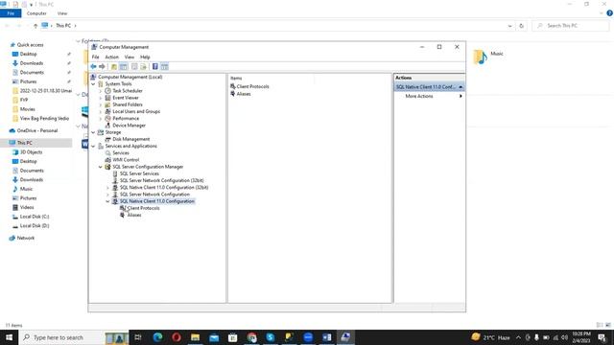Select SQL Server Network Configuration (32bit)
This screenshot has width=614, height=345.
point(161,181)
